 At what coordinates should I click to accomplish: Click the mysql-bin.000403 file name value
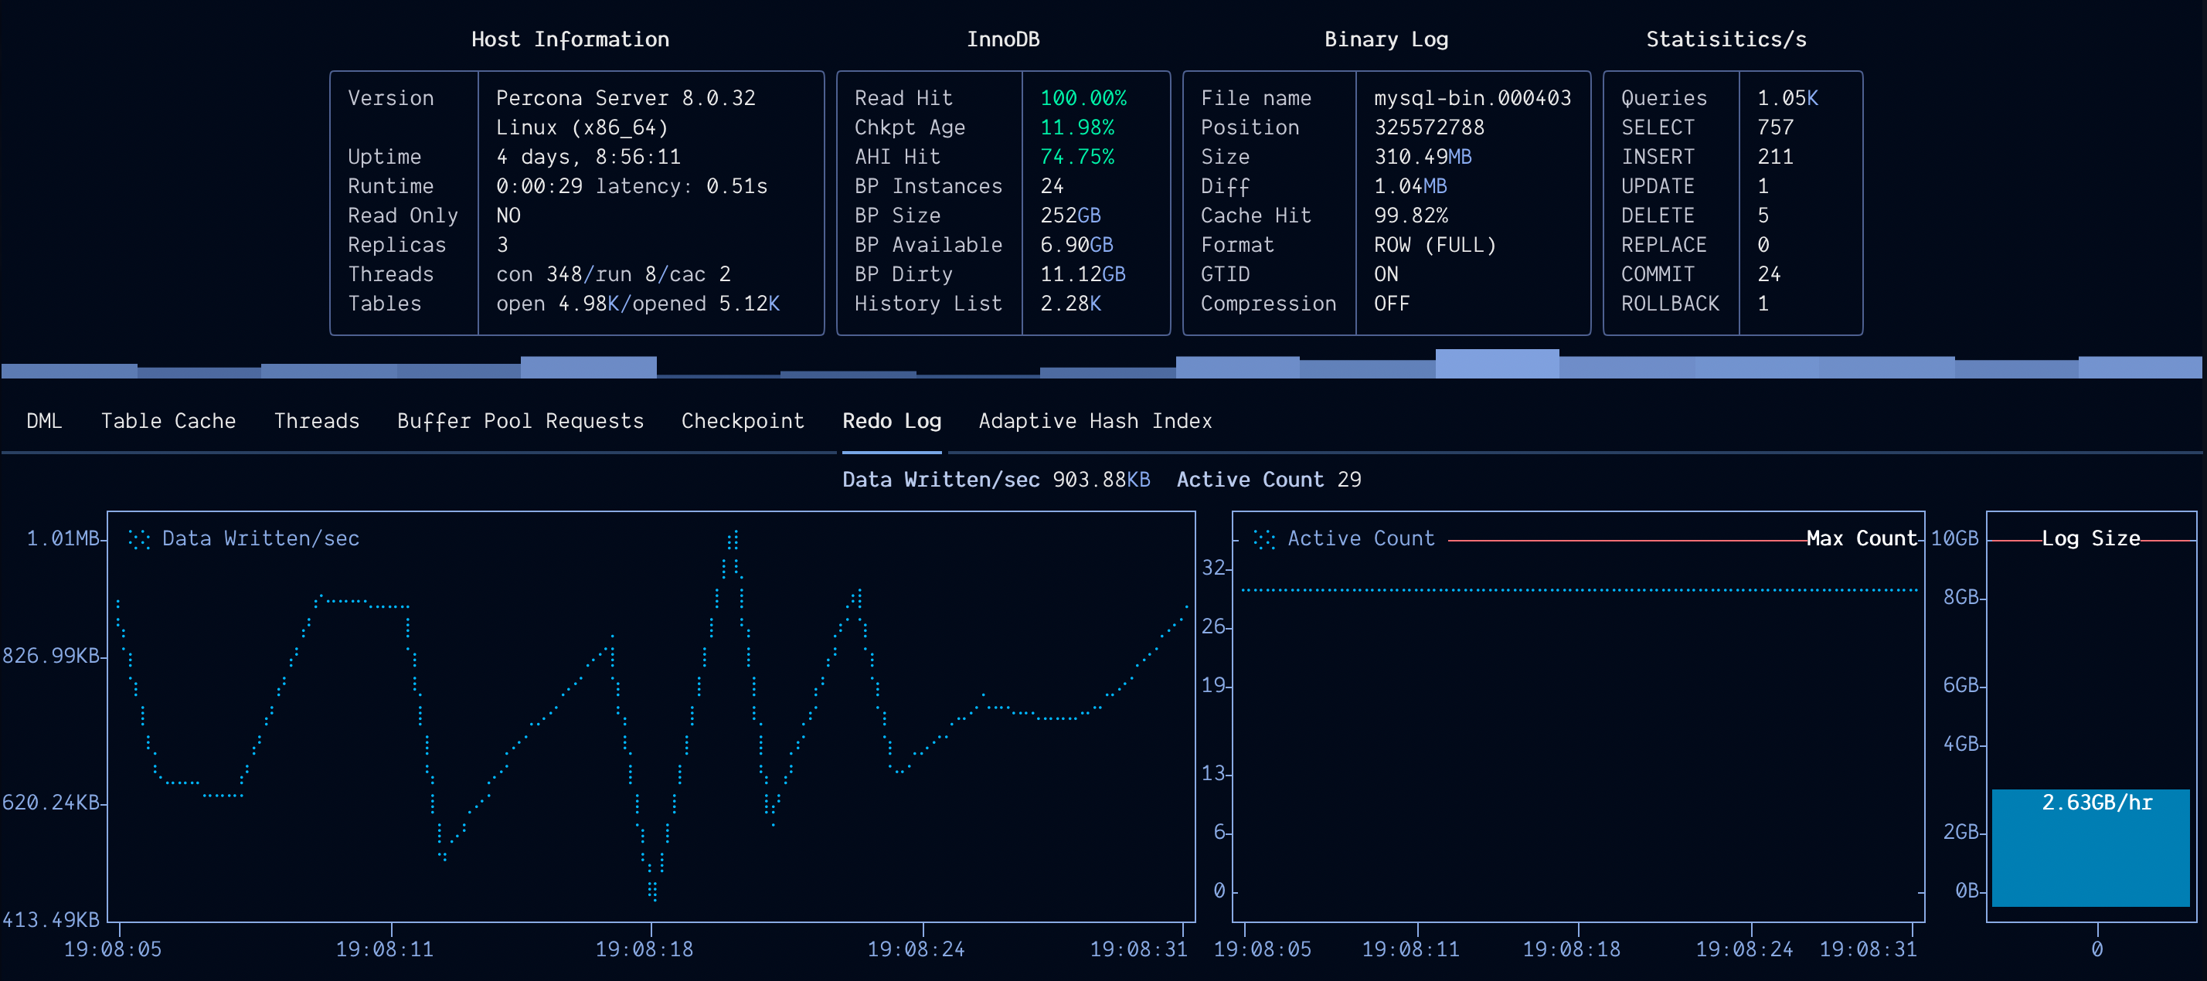[x=1472, y=99]
